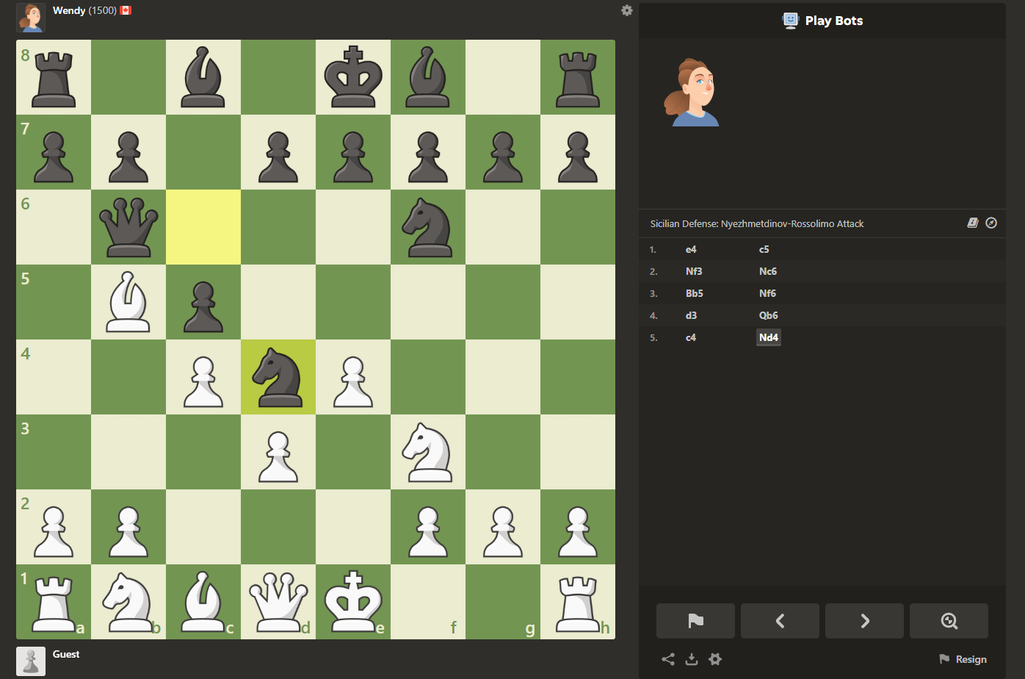
Task: Select the white bishop on c1
Action: (203, 602)
